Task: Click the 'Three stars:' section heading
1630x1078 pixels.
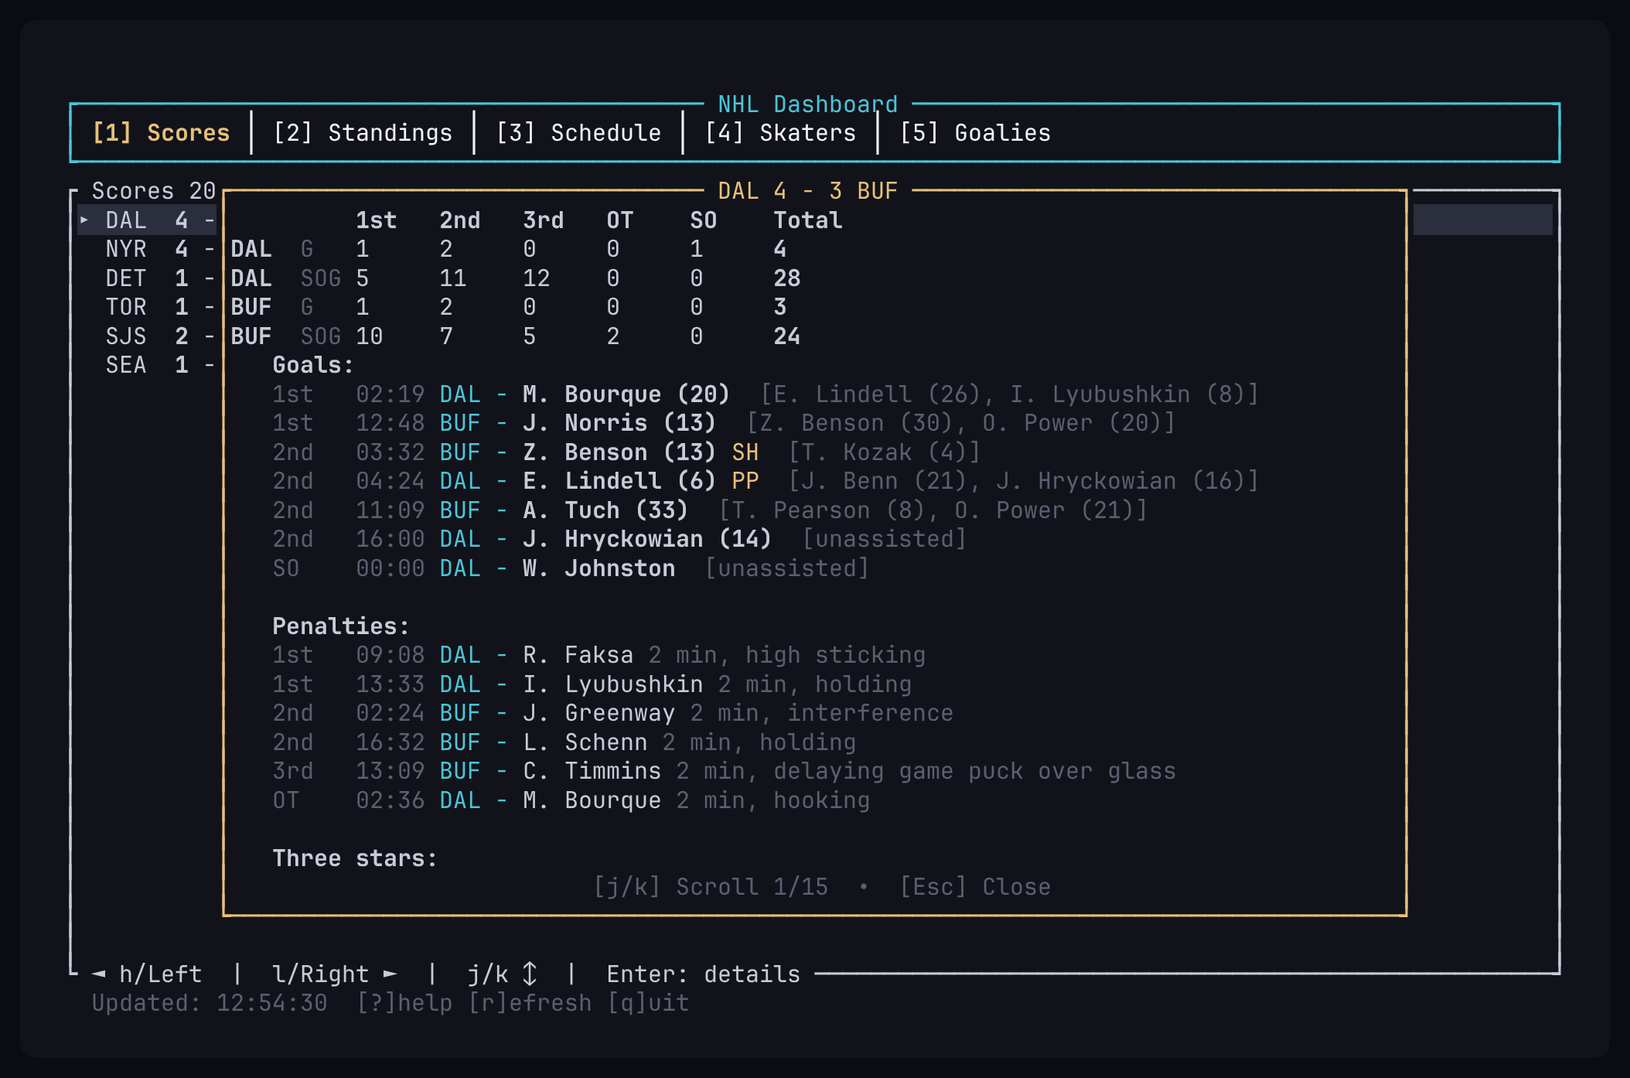Action: coord(355,858)
